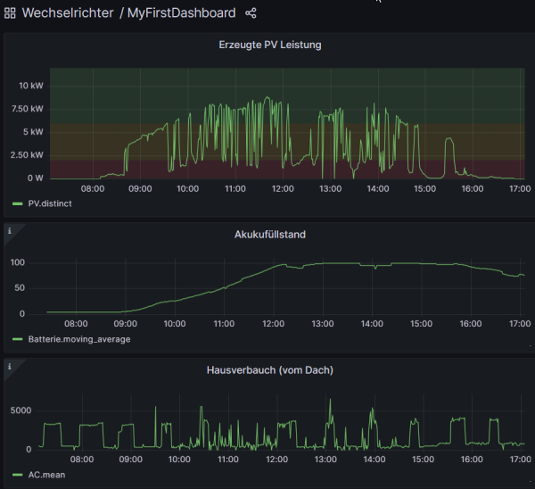Open the Erzeugte PV Leistung panel menu
The width and height of the screenshot is (535, 489).
click(269, 44)
